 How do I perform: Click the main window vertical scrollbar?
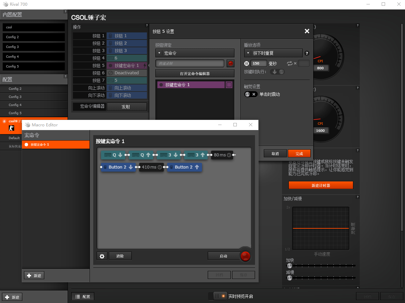click(x=402, y=127)
